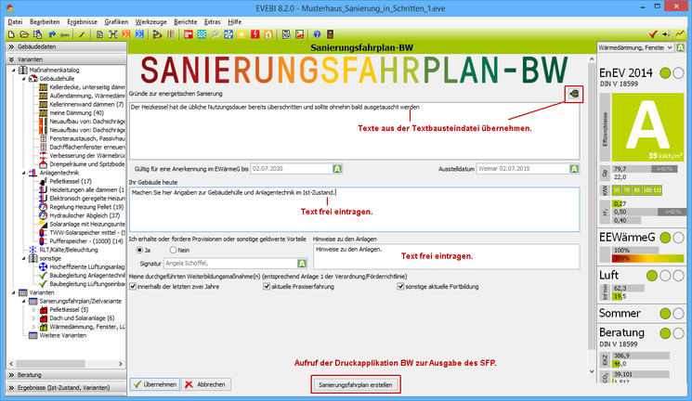Expand the Beratung panel section
This screenshot has height=401, width=692.
pyautogui.click(x=66, y=375)
